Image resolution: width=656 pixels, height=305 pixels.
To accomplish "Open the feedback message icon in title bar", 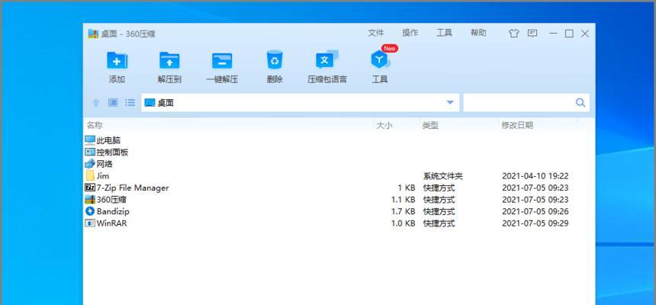I will click(532, 34).
